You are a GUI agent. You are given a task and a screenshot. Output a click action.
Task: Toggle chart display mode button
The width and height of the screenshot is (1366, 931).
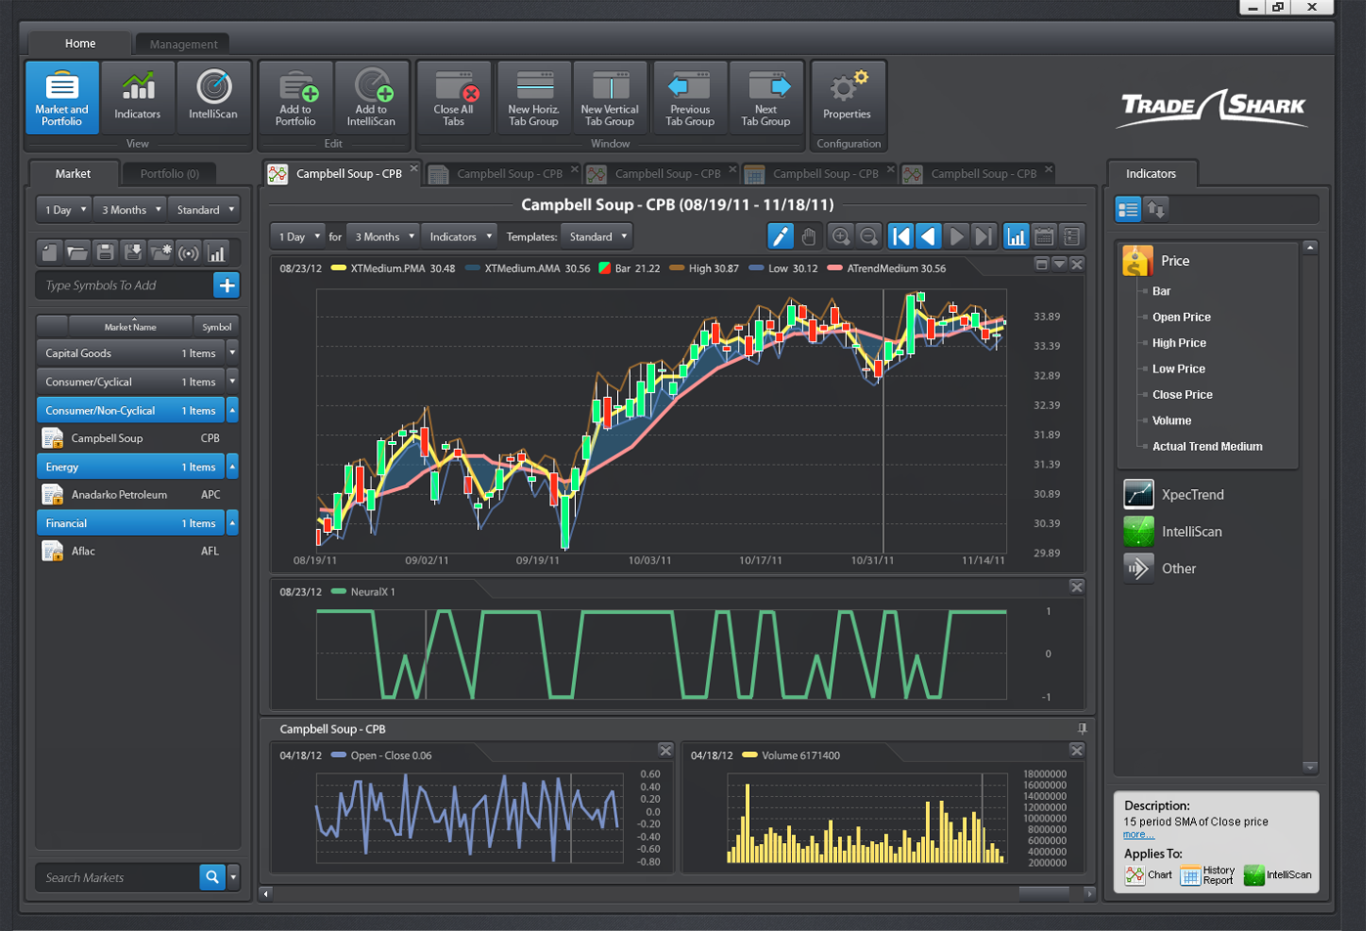[x=1017, y=237]
